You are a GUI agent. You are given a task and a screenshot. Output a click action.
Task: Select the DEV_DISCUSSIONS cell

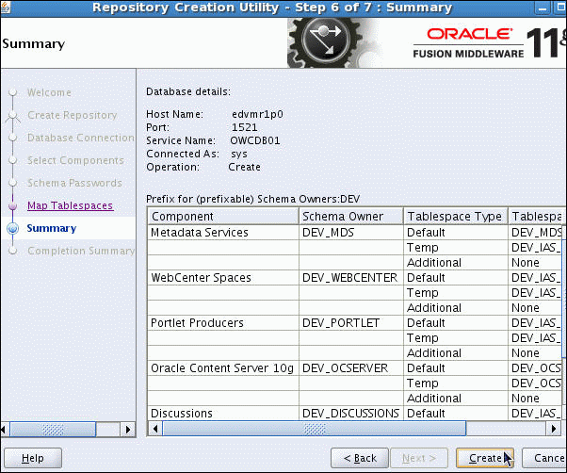tap(350, 413)
